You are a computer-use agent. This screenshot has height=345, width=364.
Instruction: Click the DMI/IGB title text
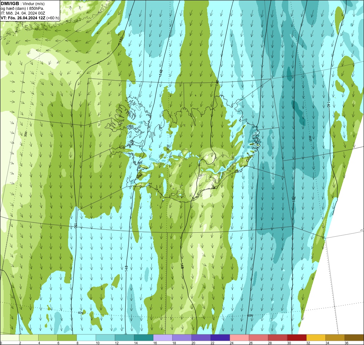(10, 4)
